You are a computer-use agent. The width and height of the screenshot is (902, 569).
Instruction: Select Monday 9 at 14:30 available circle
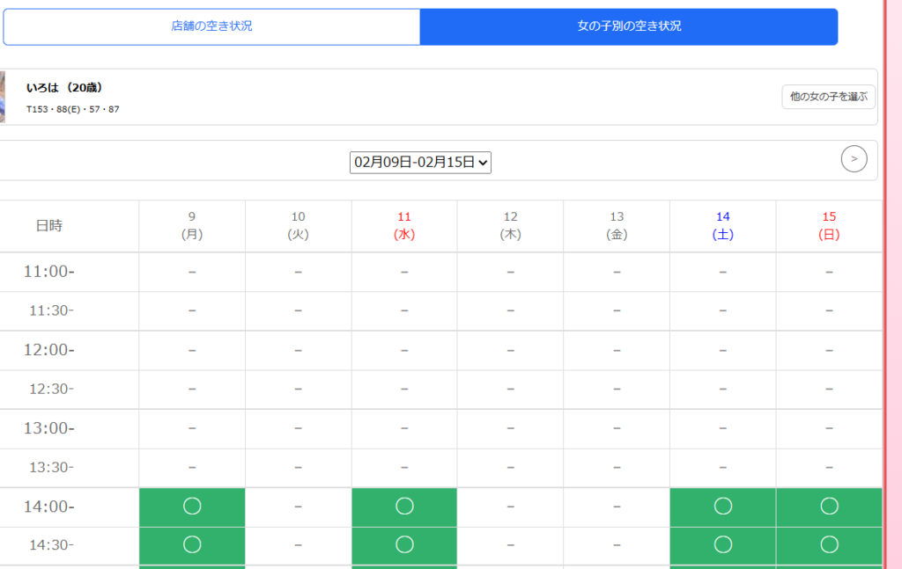click(192, 544)
